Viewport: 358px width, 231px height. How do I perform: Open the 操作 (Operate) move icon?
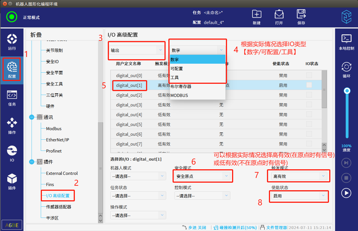pyautogui.click(x=12, y=125)
